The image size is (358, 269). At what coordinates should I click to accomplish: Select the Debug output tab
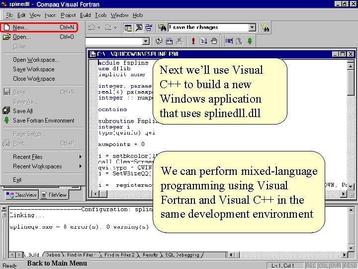coord(53,255)
